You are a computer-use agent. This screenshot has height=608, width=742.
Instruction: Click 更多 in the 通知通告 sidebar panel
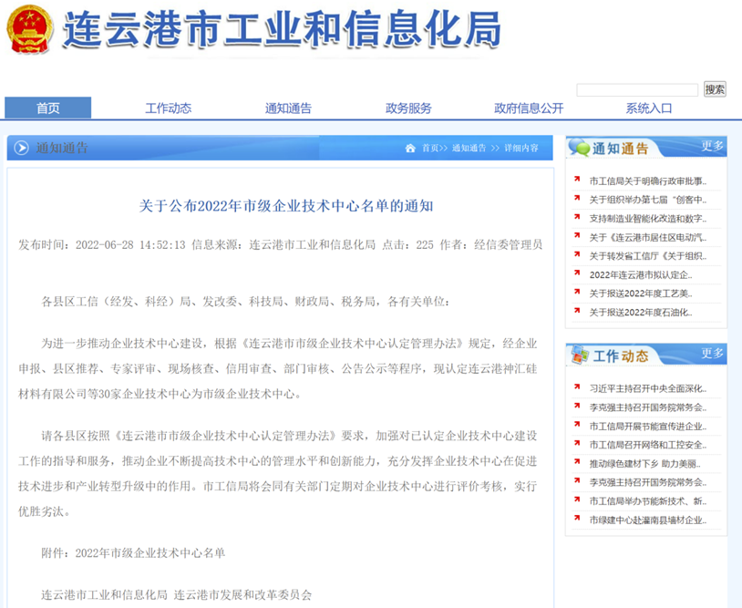pyautogui.click(x=712, y=146)
